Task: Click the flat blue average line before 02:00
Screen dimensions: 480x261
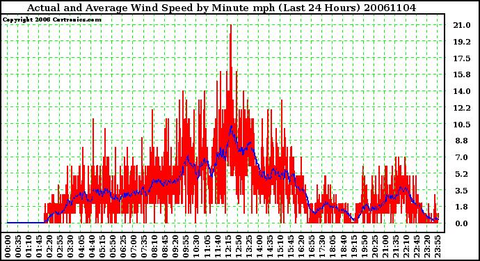Action: tap(26, 223)
